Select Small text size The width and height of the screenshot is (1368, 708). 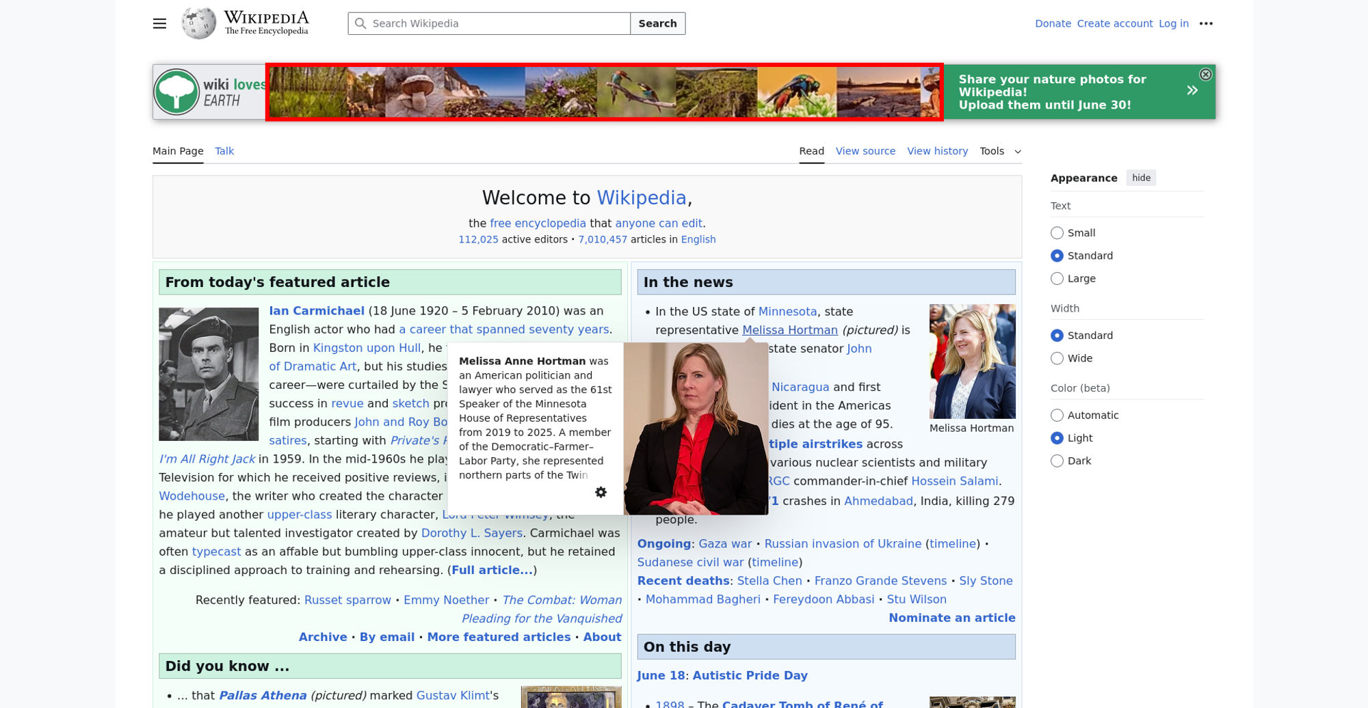1057,233
